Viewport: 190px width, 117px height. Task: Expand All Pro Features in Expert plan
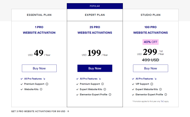(90, 79)
